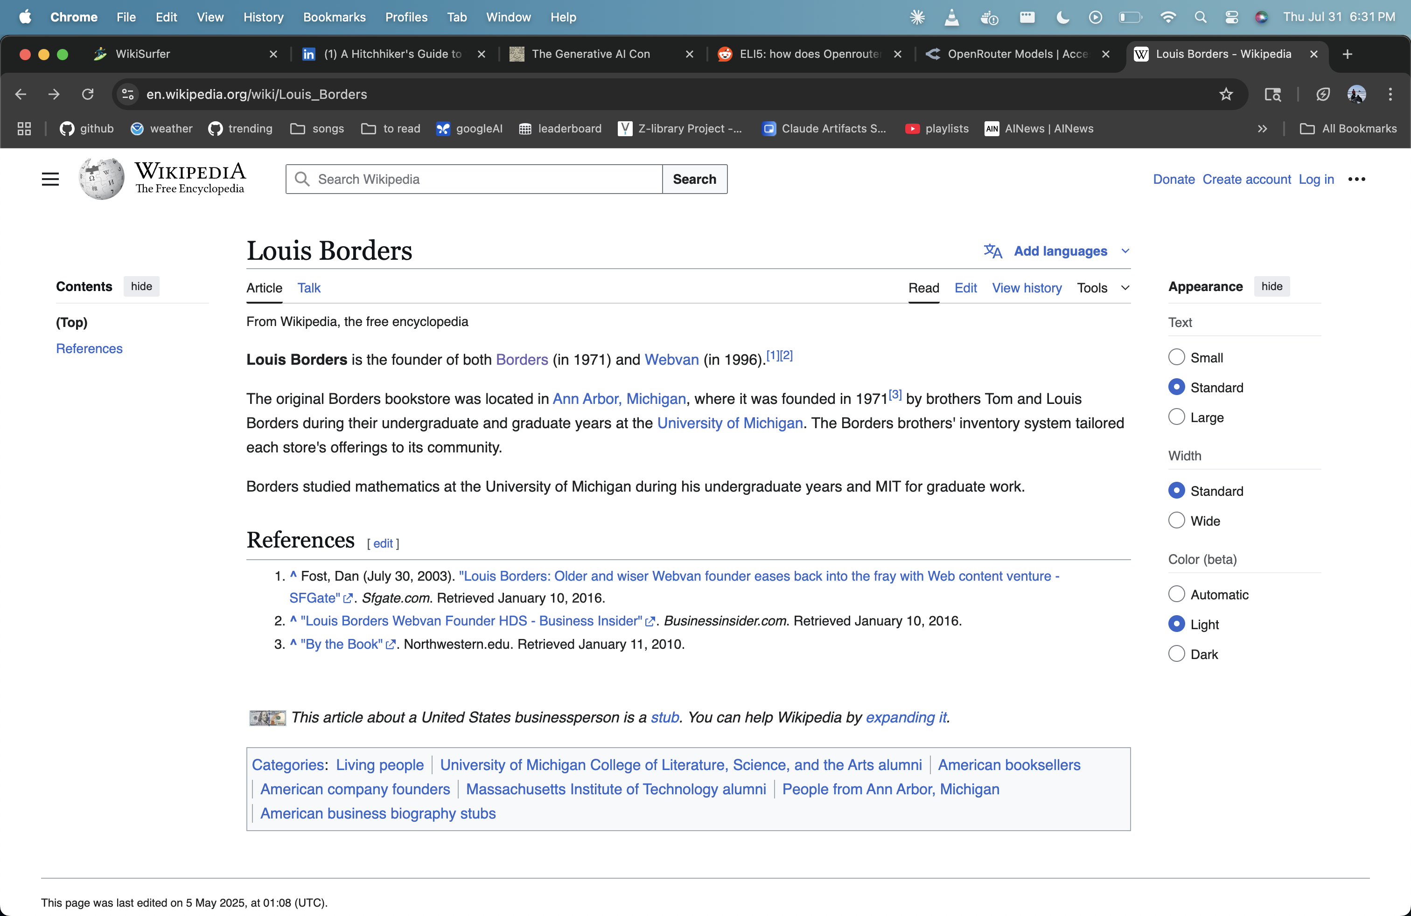Open the site information icon in the address bar
This screenshot has width=1411, height=916.
click(127, 94)
